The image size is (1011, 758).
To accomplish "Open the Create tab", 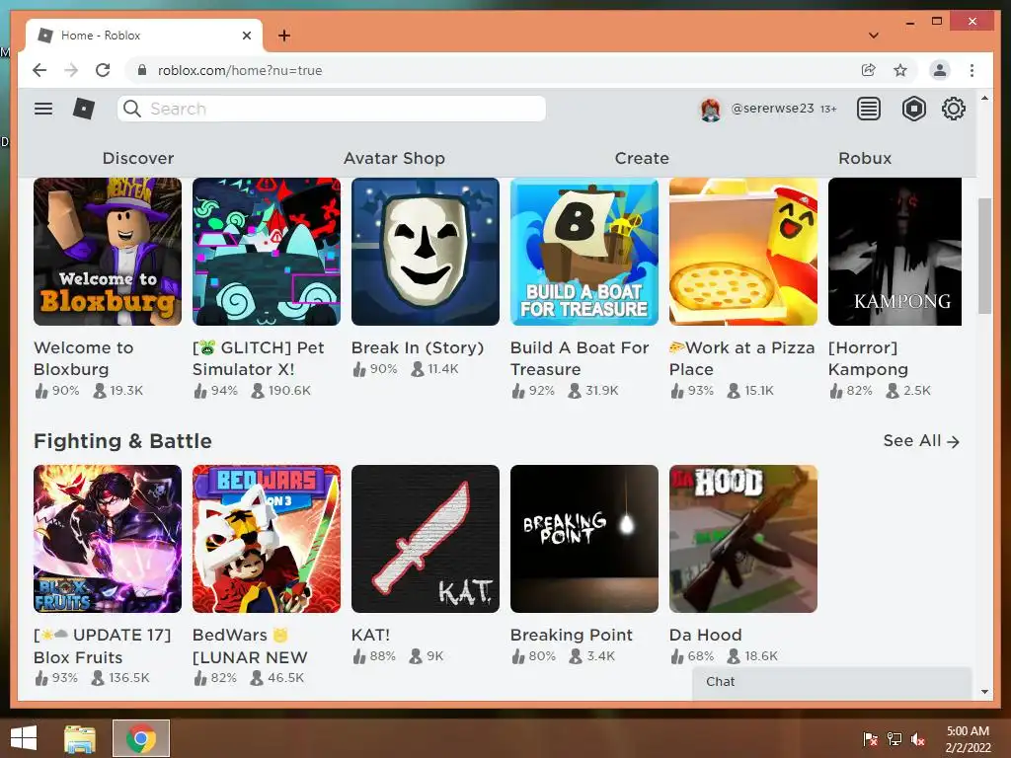I will [x=642, y=158].
